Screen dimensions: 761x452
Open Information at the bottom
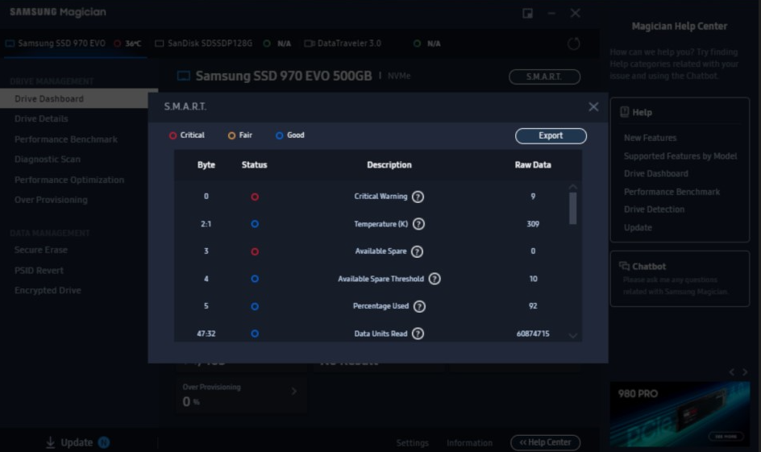[469, 443]
